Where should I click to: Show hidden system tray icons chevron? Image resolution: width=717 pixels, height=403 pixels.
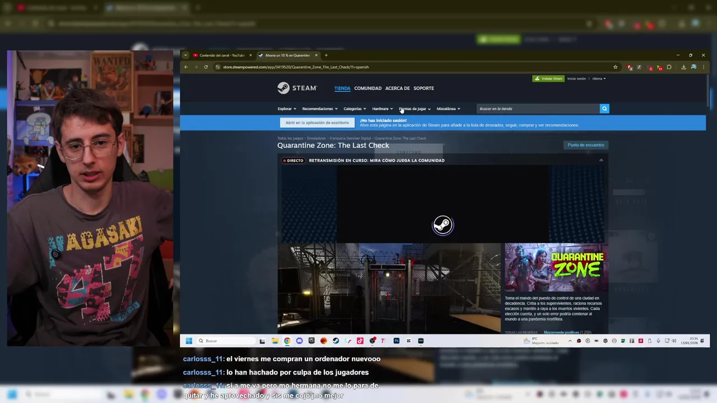click(570, 341)
